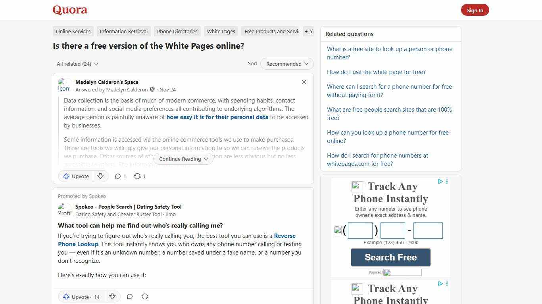The image size is (542, 304).
Task: Select the Phone Directories topic tab
Action: (x=177, y=31)
